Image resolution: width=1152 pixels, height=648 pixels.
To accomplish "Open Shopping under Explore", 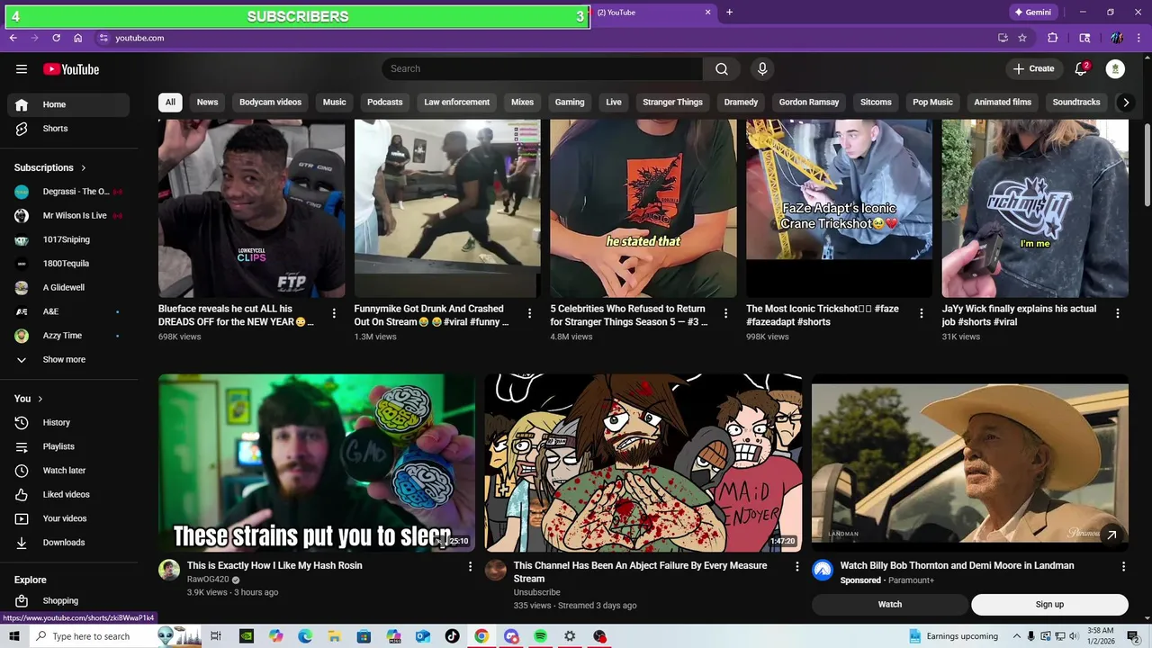I will (x=68, y=600).
